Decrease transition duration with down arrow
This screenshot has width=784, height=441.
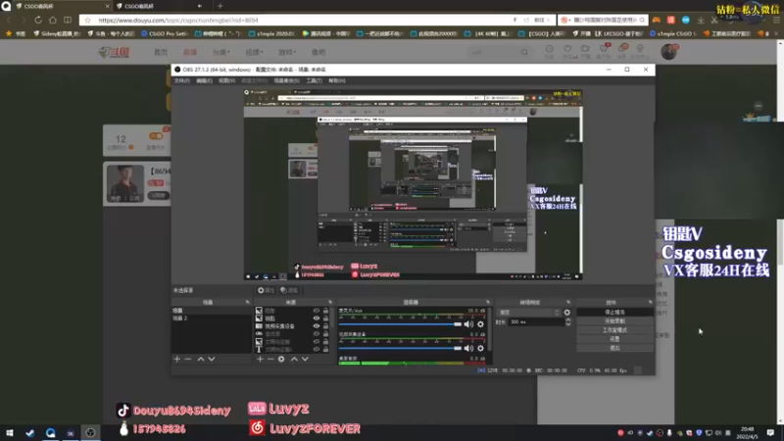coord(567,324)
